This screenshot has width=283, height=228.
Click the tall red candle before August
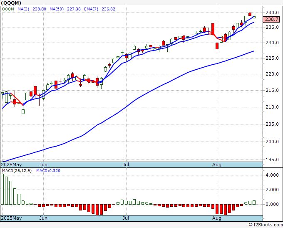point(213,29)
